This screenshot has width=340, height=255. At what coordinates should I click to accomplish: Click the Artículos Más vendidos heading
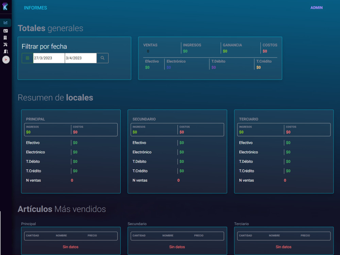click(62, 209)
